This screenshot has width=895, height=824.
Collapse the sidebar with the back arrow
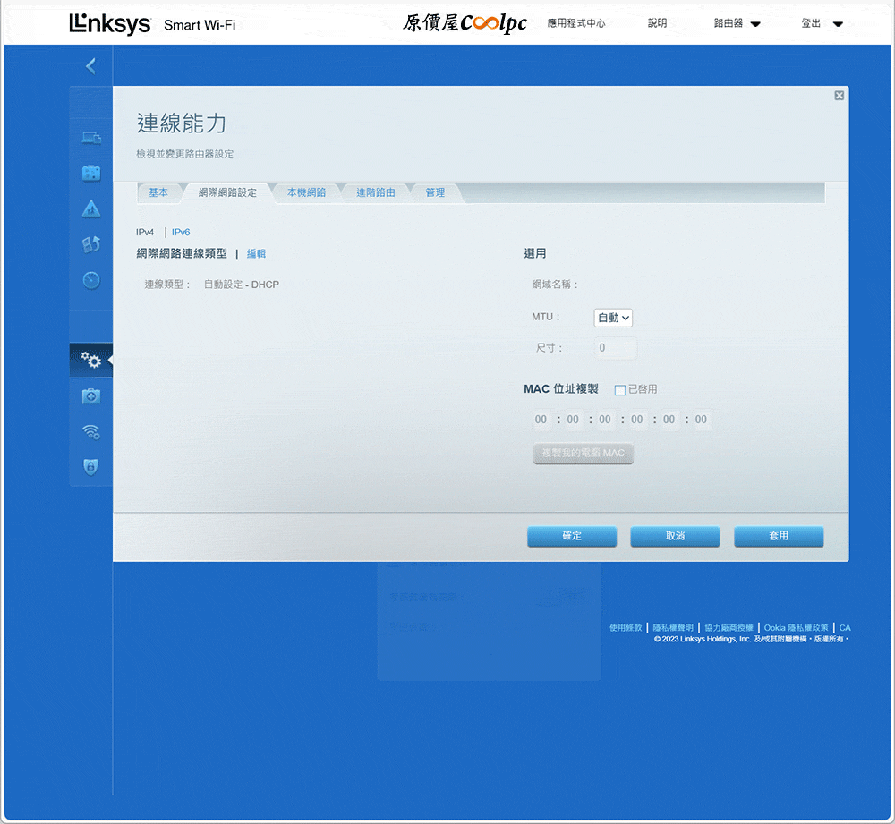[90, 65]
